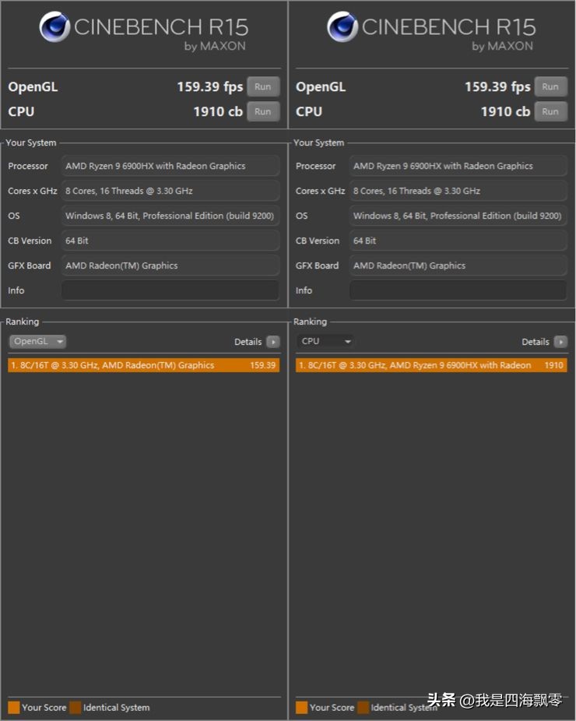Click Your Score orange swatch in right window
The height and width of the screenshot is (721, 576).
coord(301,707)
